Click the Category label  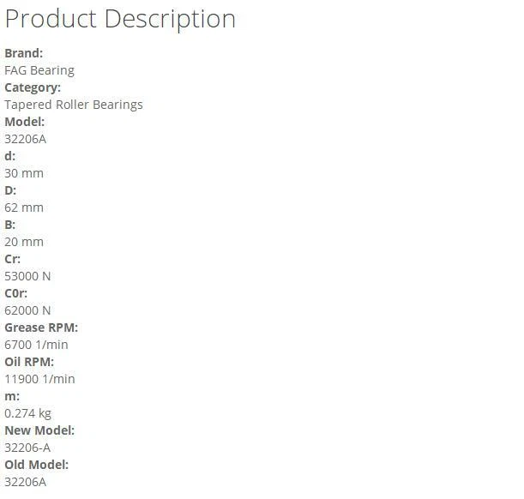pyautogui.click(x=33, y=87)
